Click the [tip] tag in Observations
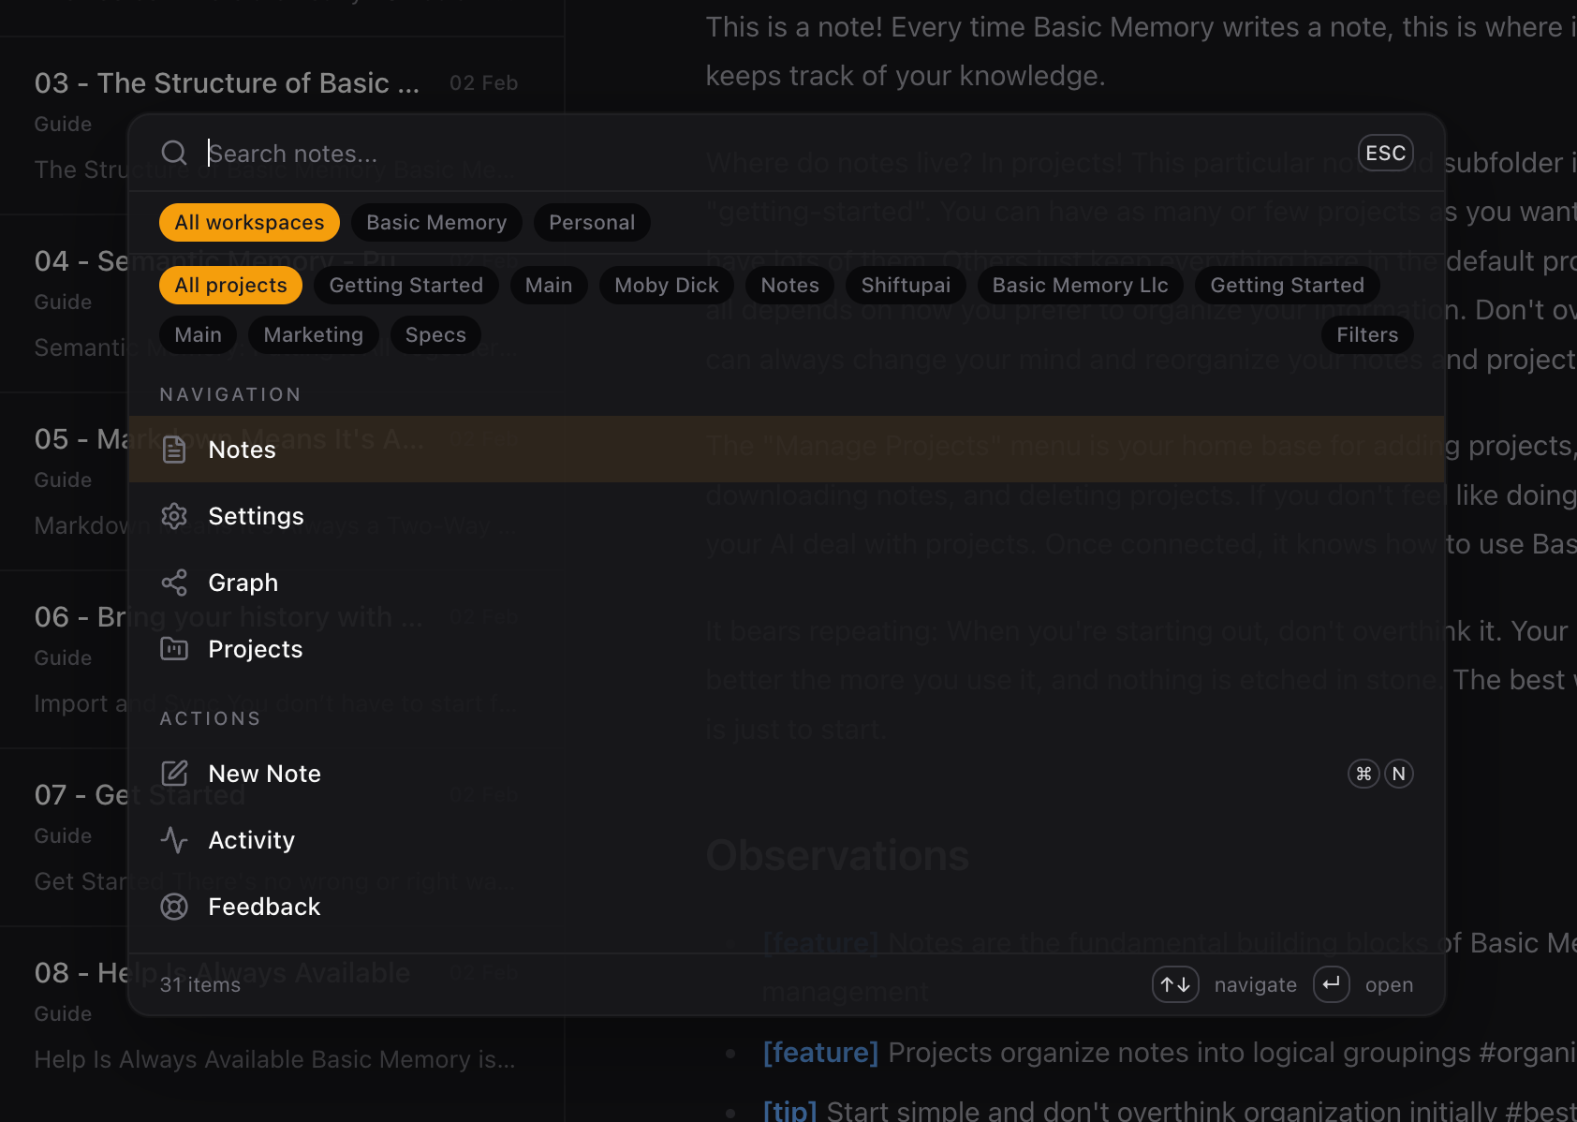Image resolution: width=1577 pixels, height=1122 pixels. pos(789,1111)
